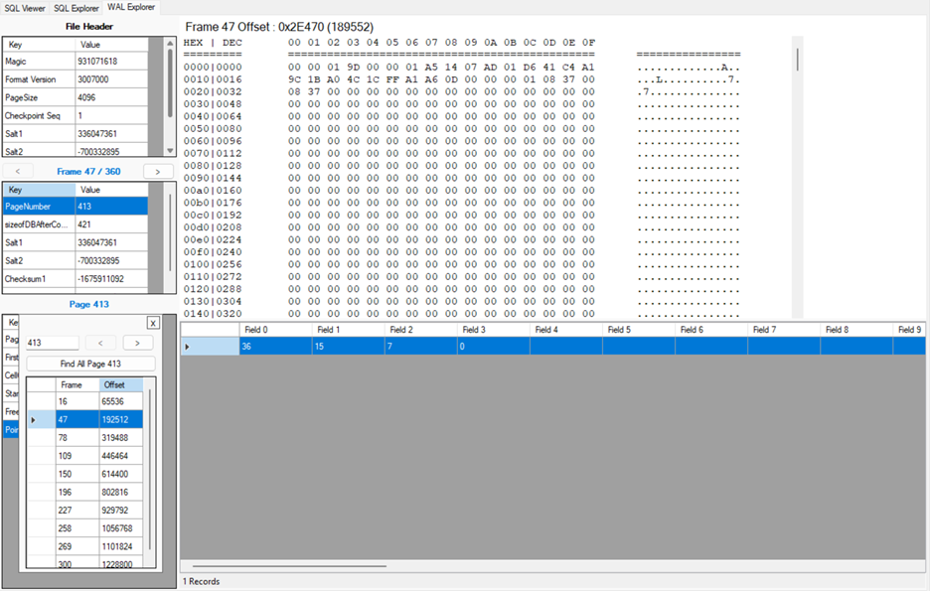The image size is (930, 591).
Task: Sort frame list by Frame column header
Action: coord(77,384)
